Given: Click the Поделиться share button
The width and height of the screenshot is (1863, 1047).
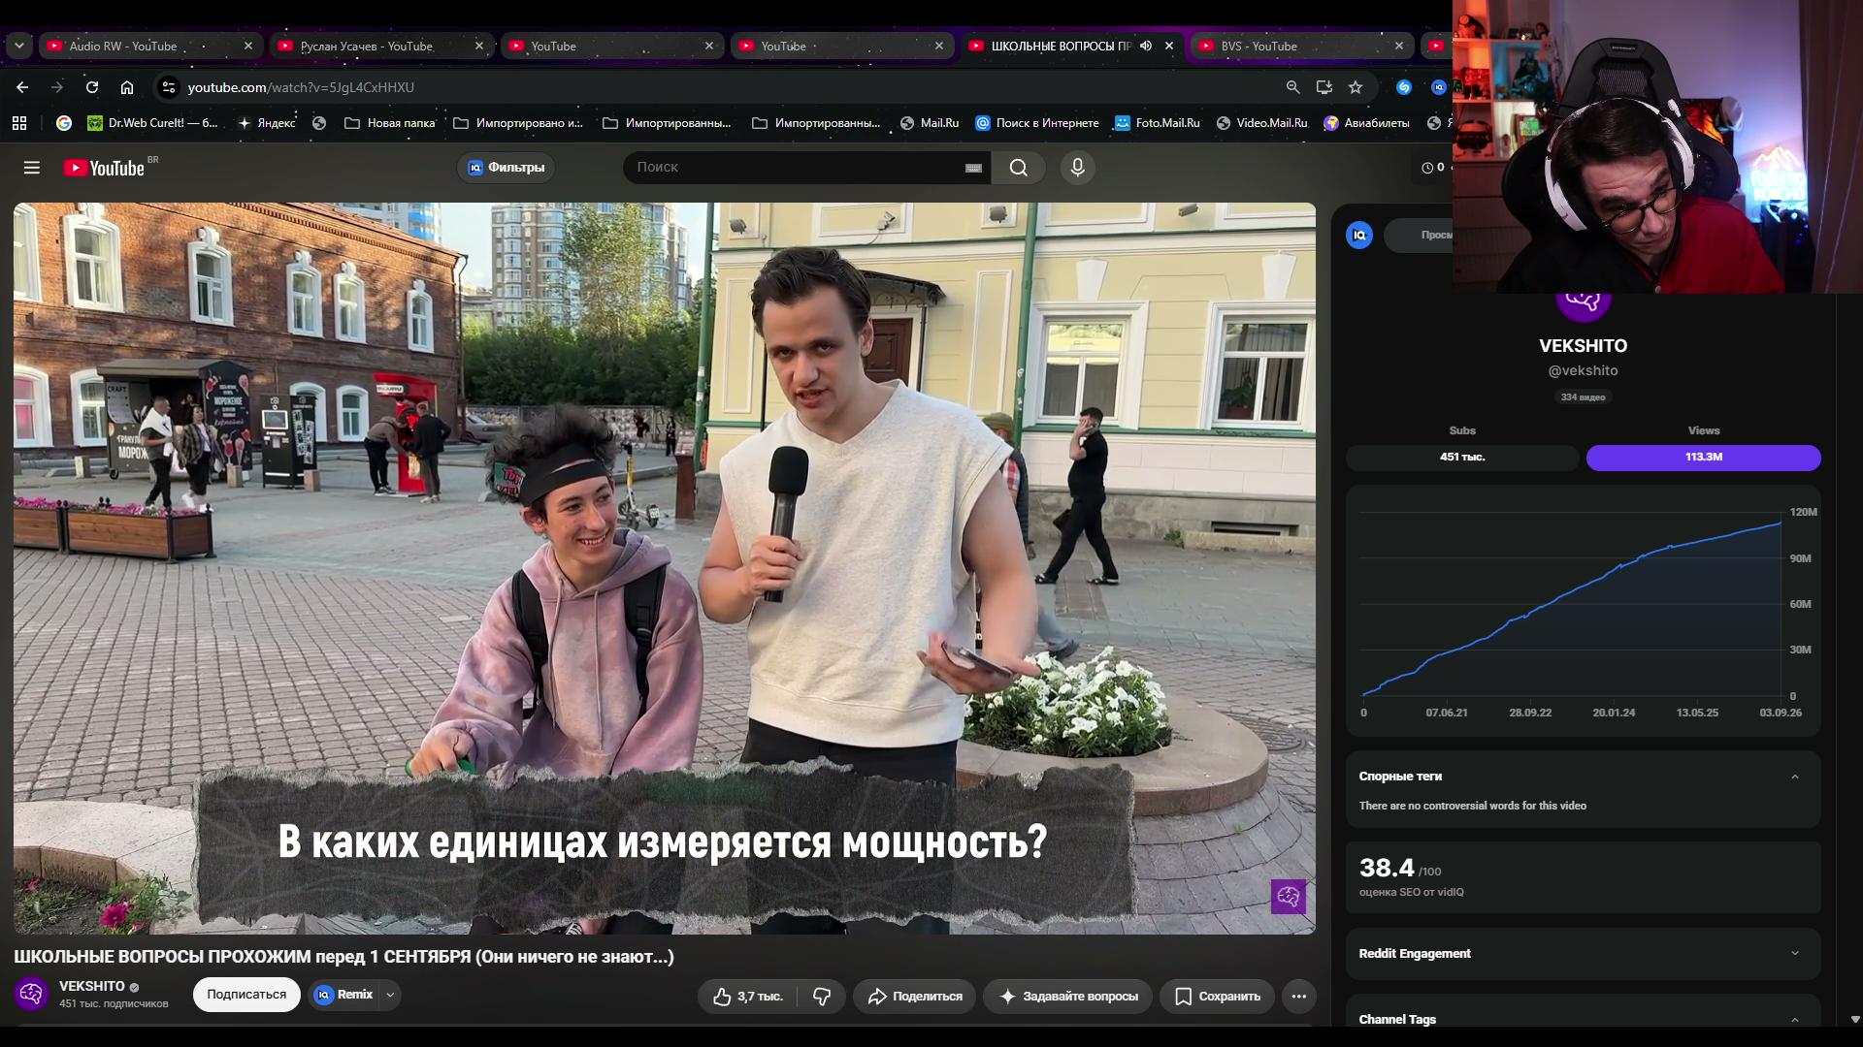Looking at the screenshot, I should (x=914, y=996).
